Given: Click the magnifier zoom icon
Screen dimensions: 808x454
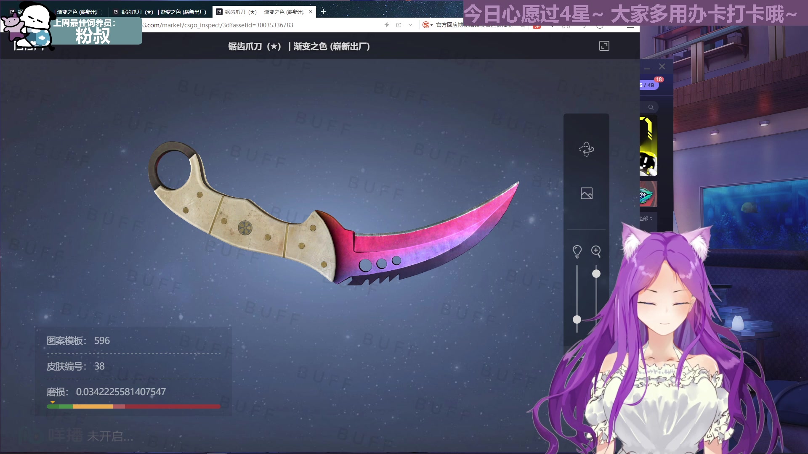Looking at the screenshot, I should [596, 251].
